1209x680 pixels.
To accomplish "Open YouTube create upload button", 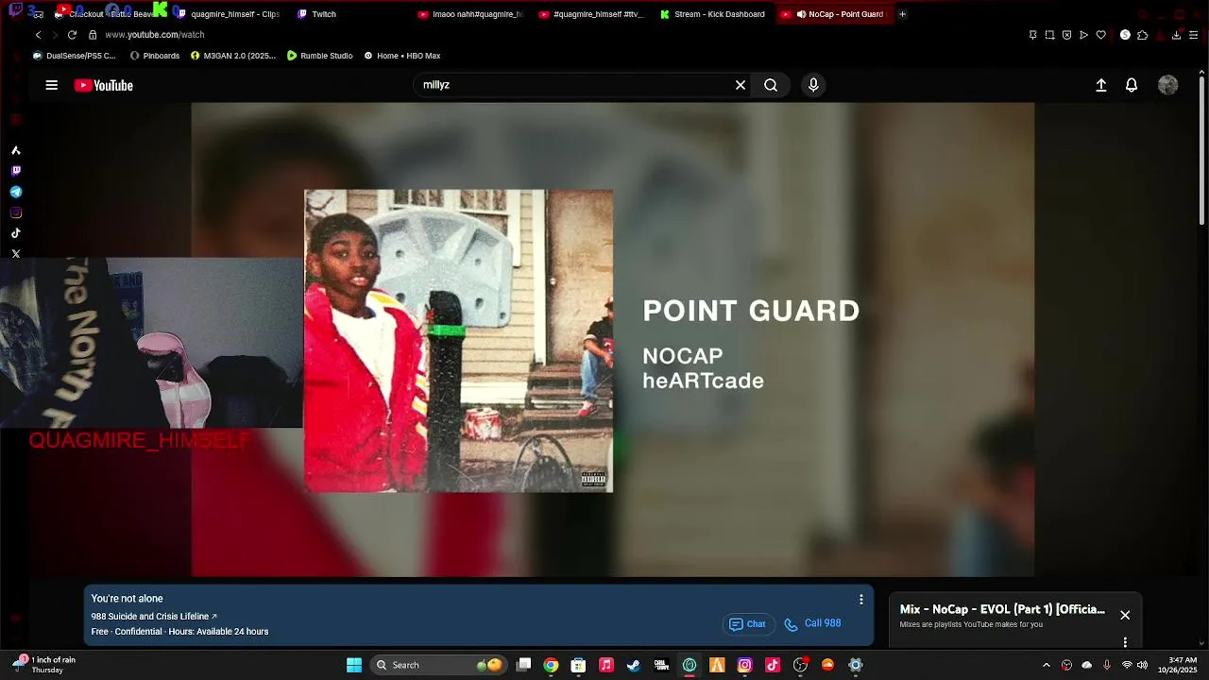I will [1101, 85].
